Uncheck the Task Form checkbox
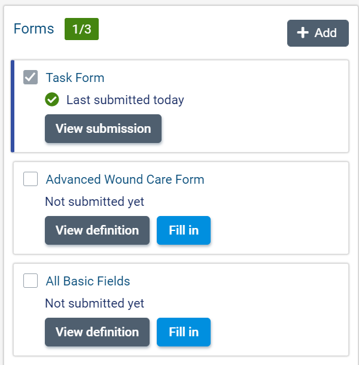 pos(31,78)
